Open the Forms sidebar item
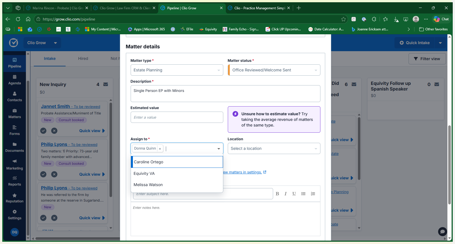 pyautogui.click(x=15, y=130)
